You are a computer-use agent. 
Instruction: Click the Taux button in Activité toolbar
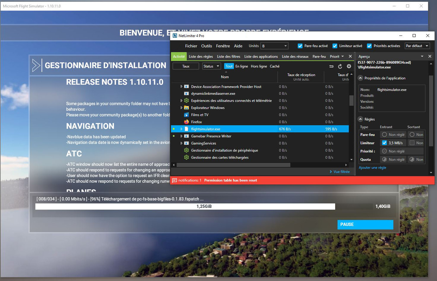pyautogui.click(x=186, y=66)
